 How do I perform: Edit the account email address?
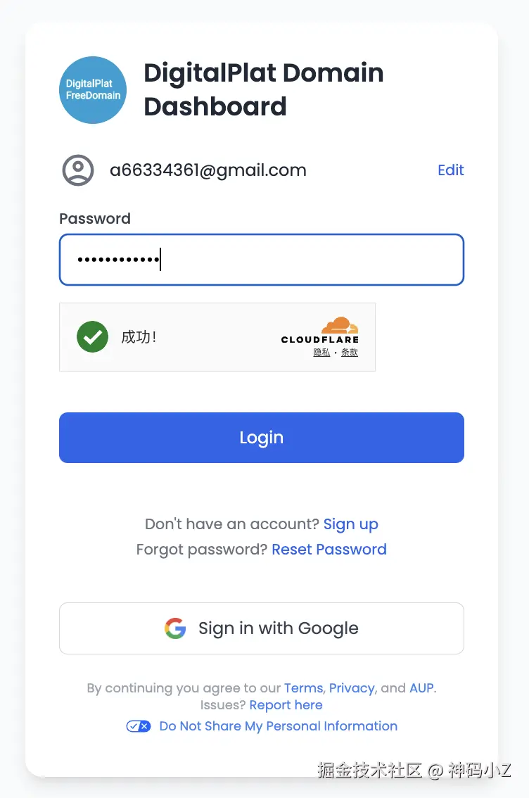pos(451,170)
